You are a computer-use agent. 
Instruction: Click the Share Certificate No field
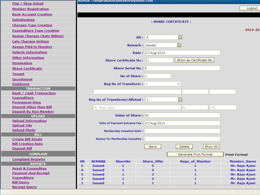click(160, 60)
